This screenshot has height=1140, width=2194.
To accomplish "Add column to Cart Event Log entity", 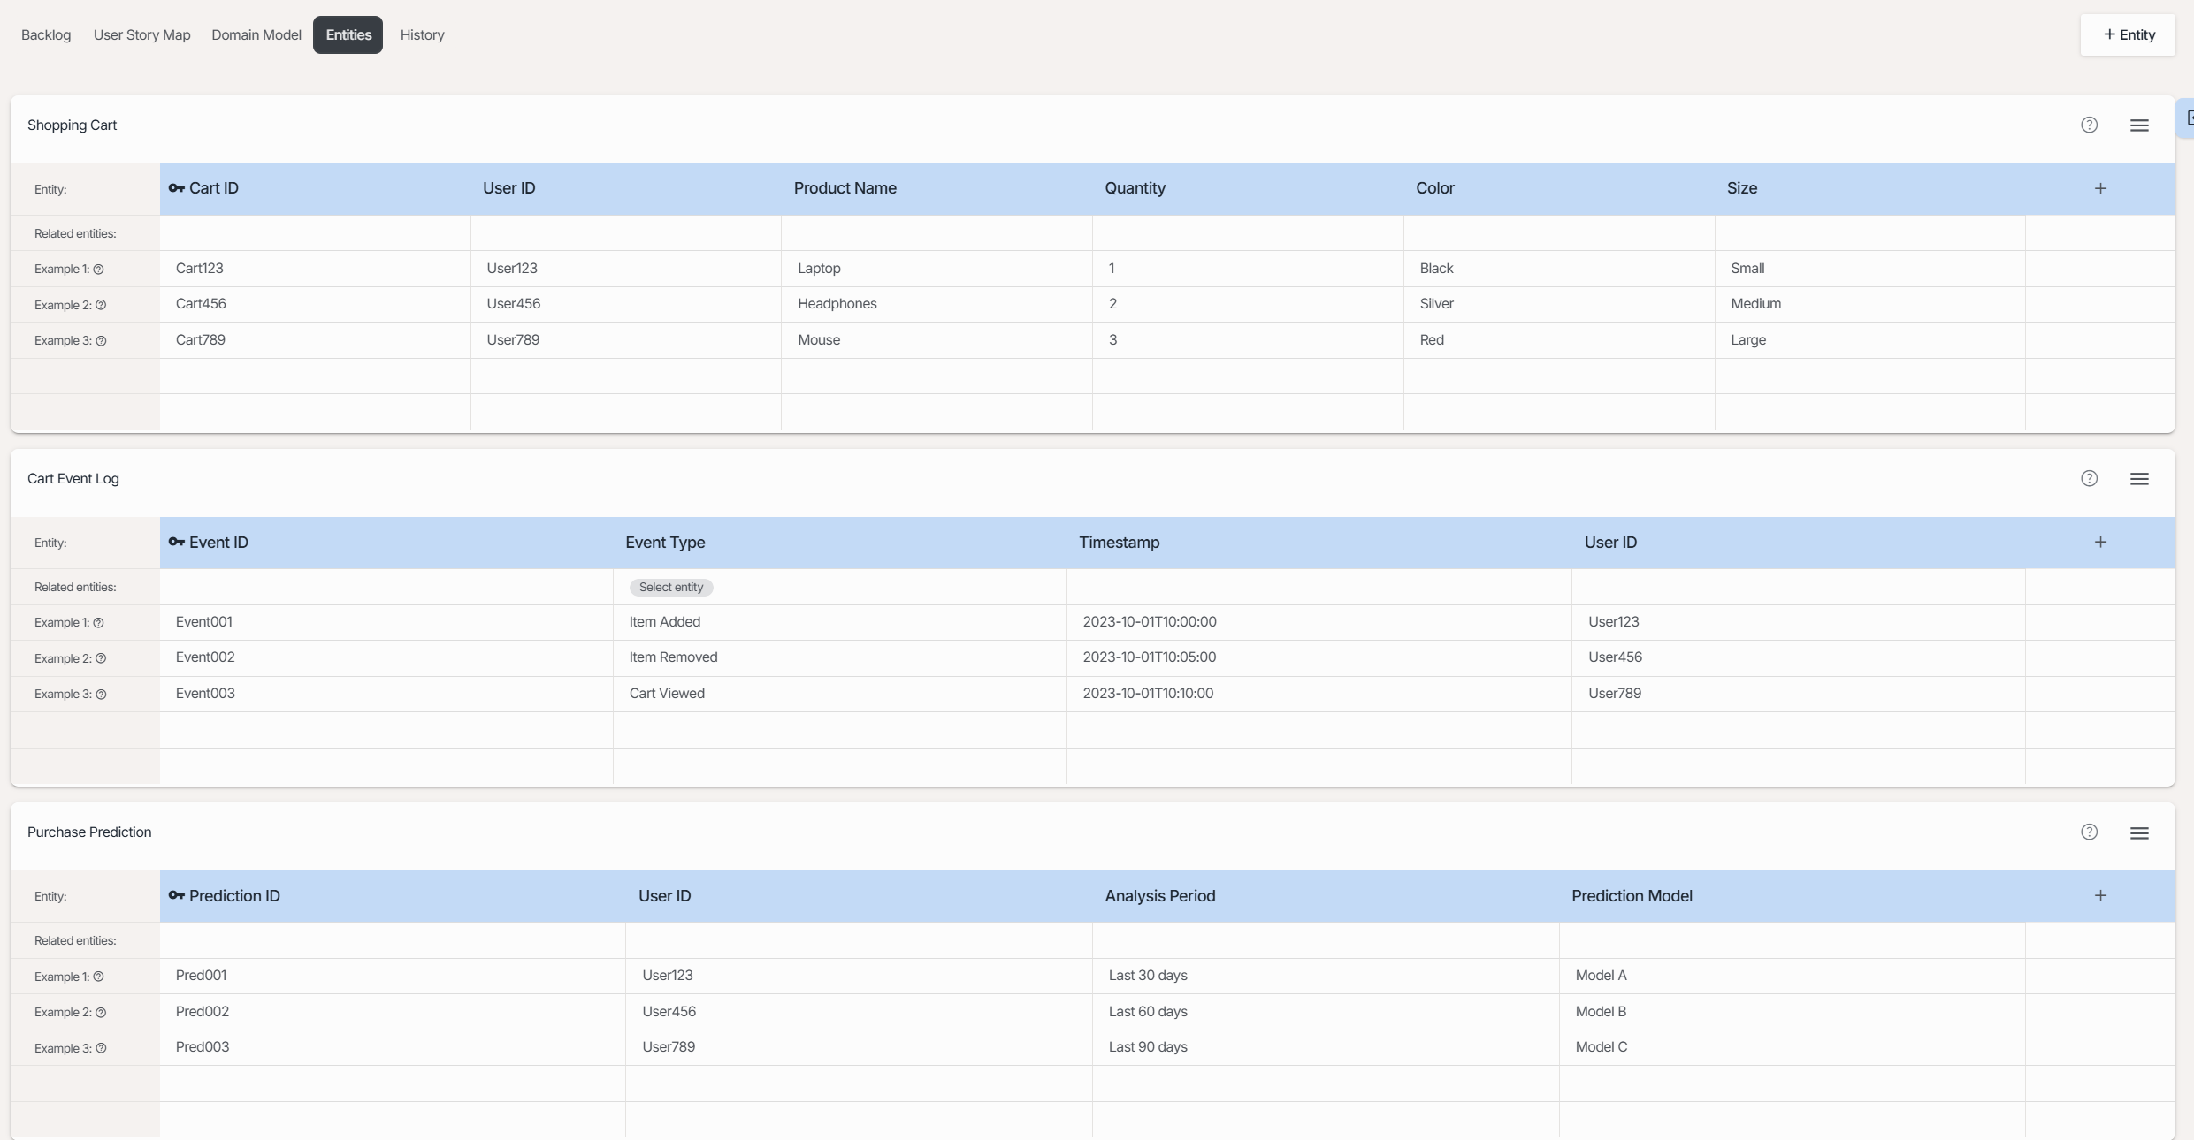I will [2100, 542].
